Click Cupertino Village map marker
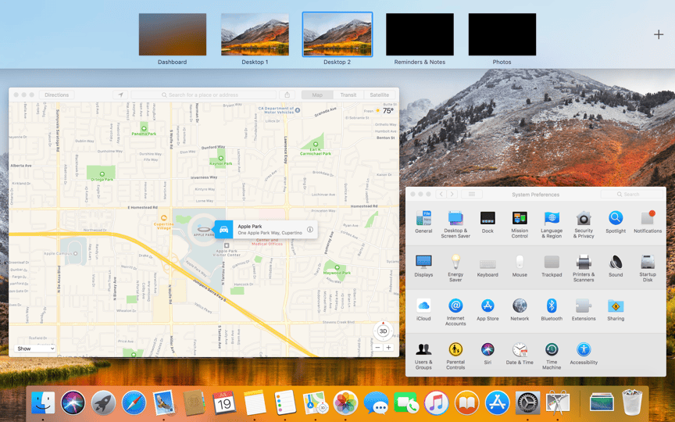Screen dimensions: 675x422 [163, 218]
